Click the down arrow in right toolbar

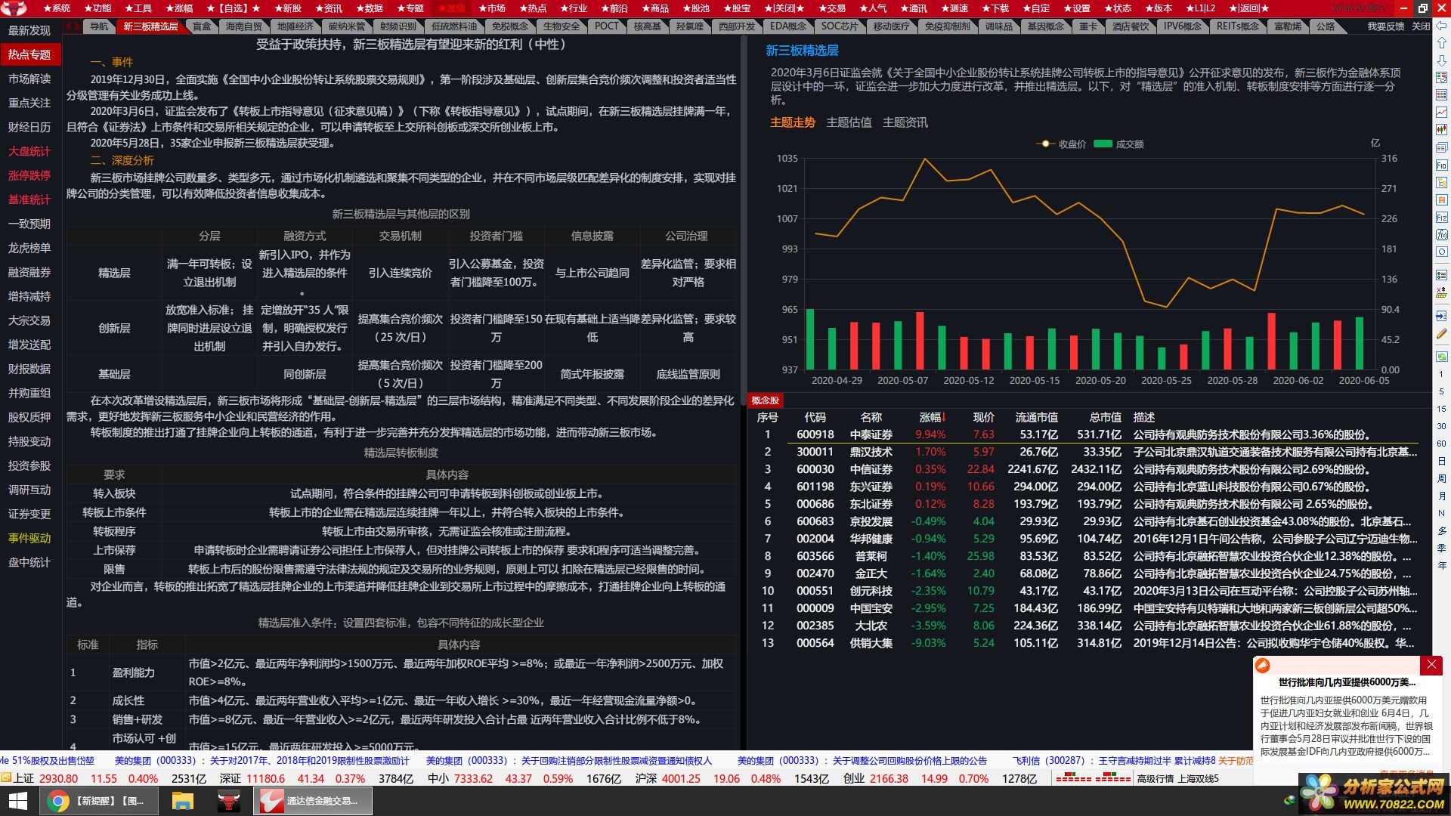1442,60
